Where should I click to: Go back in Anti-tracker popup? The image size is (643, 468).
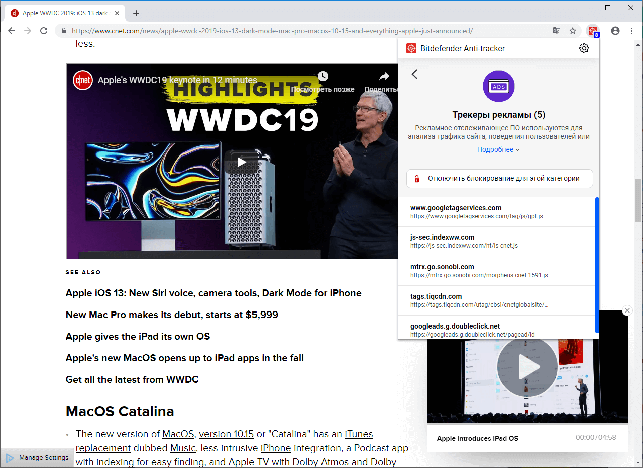(x=414, y=74)
